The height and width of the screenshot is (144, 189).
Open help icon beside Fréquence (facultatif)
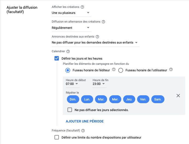tap(83, 131)
